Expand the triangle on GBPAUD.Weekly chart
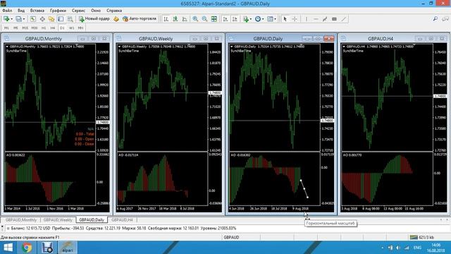451x254 pixels. (x=119, y=47)
